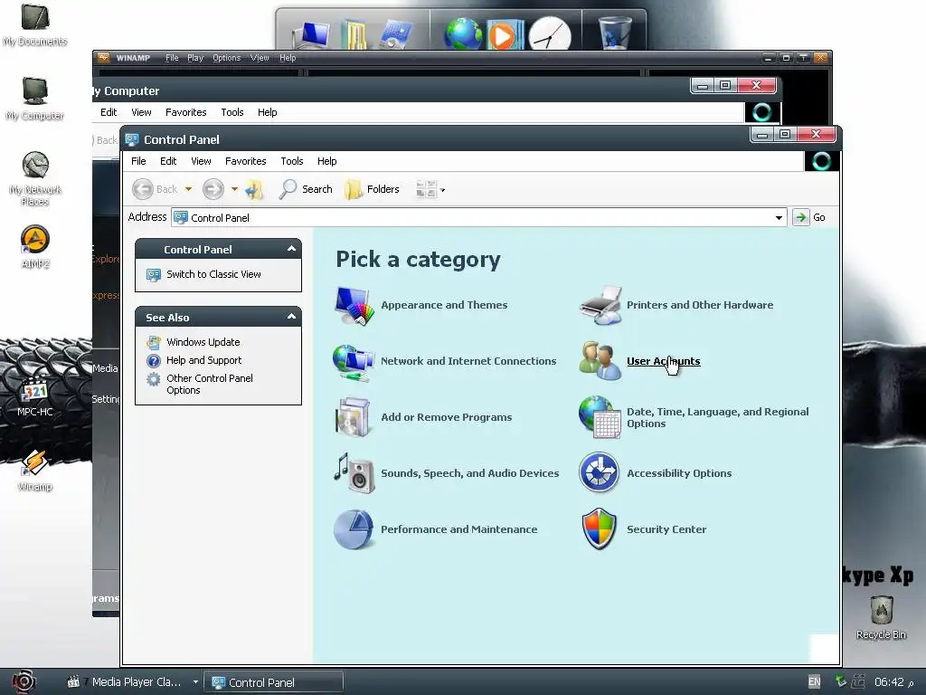Open Tools menu in My Computer window
The width and height of the screenshot is (926, 695).
232,112
